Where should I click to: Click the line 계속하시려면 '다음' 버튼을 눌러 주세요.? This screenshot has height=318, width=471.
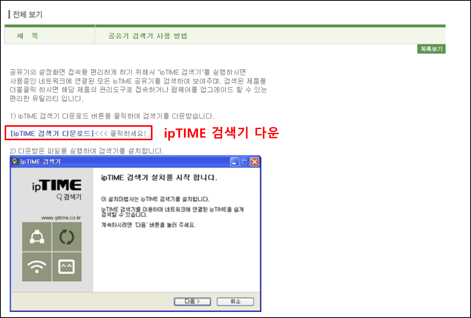(x=148, y=225)
